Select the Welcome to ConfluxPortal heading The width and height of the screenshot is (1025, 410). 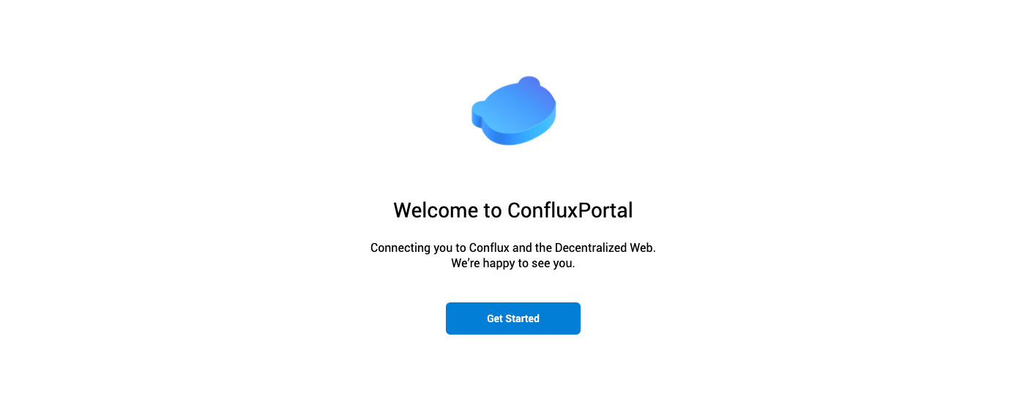(512, 210)
